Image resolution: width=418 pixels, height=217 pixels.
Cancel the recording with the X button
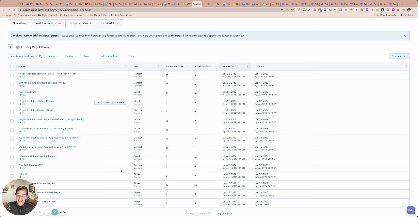pyautogui.click(x=40, y=212)
